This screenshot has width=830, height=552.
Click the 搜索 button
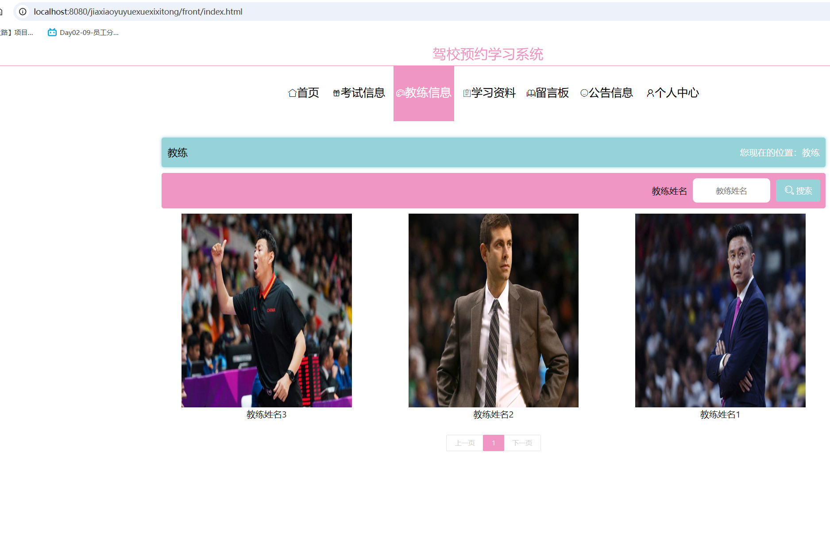(x=798, y=191)
